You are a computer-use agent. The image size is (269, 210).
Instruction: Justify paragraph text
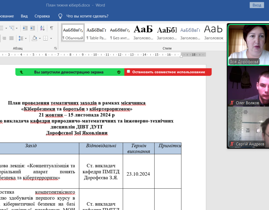(x=11, y=38)
